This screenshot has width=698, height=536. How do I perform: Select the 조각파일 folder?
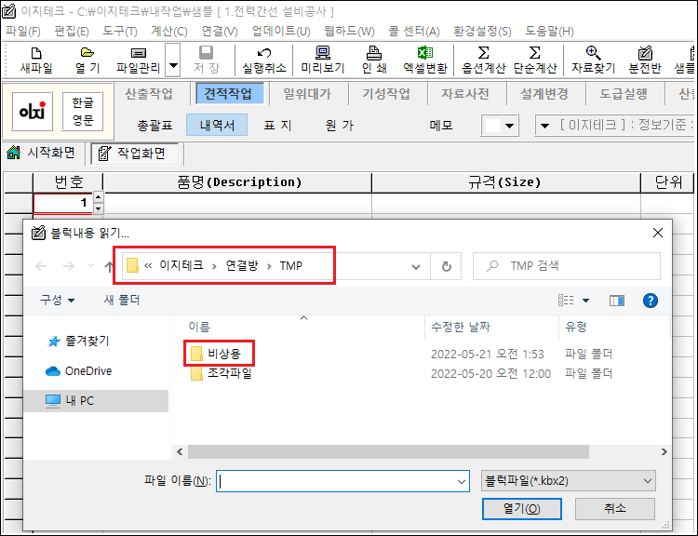click(x=221, y=373)
